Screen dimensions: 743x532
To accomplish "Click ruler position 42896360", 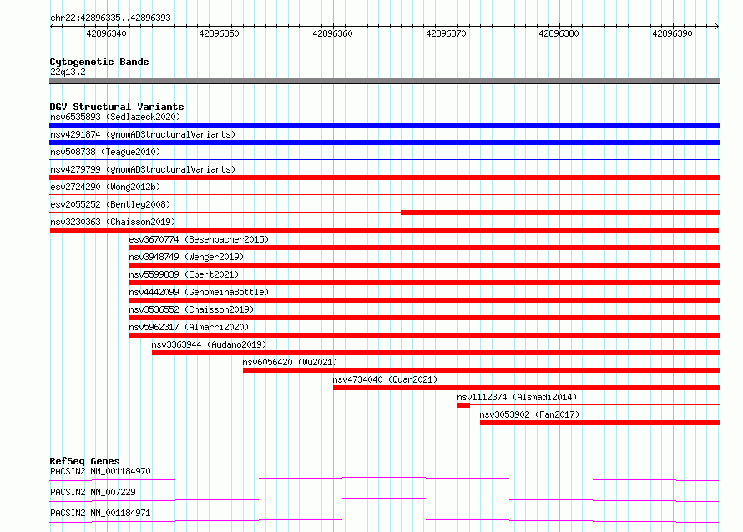I will (x=332, y=33).
